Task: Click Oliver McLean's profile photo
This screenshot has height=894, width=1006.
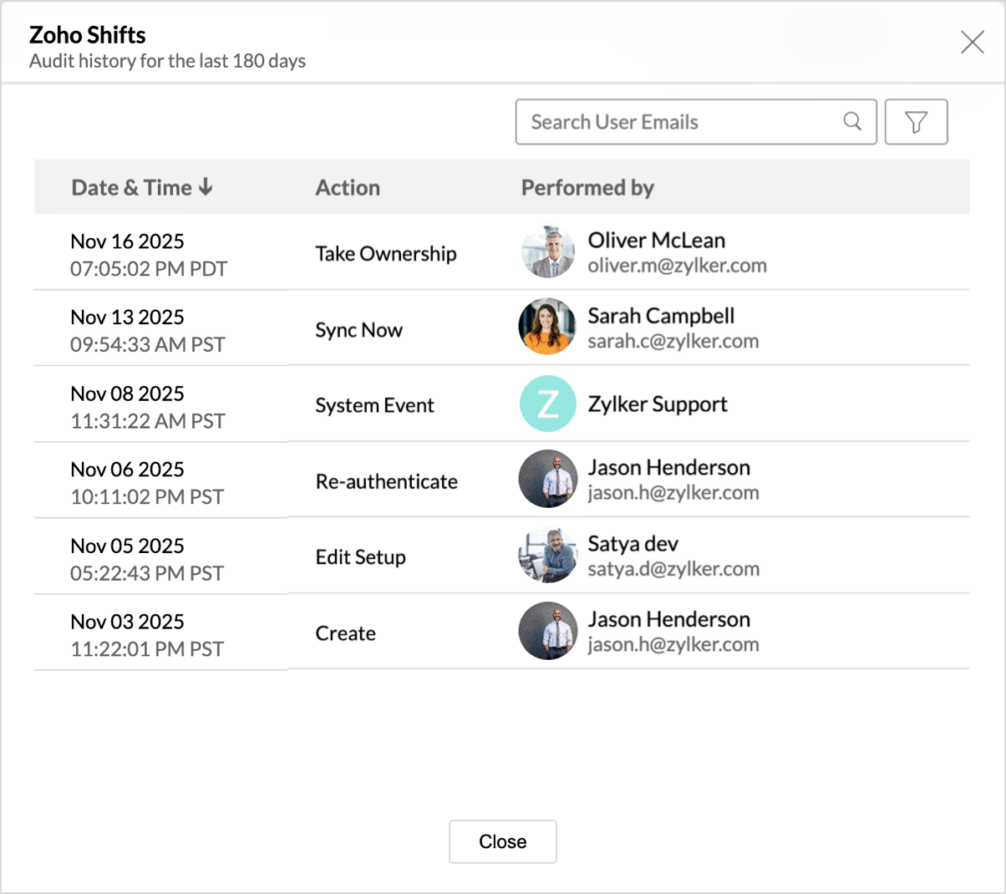Action: [548, 252]
